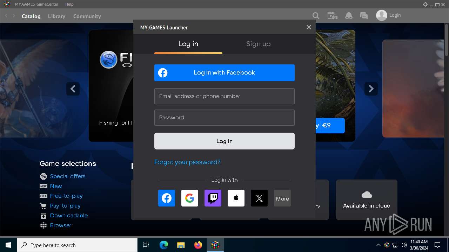Open the Catalog tab
Viewport: 449px width, 252px height.
pos(31,16)
